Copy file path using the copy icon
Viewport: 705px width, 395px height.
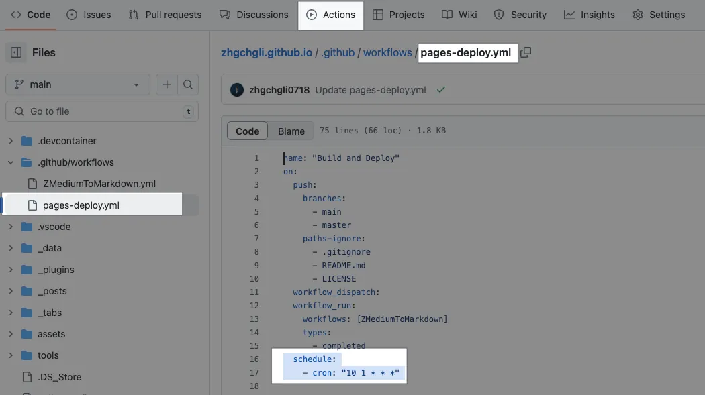click(x=526, y=52)
